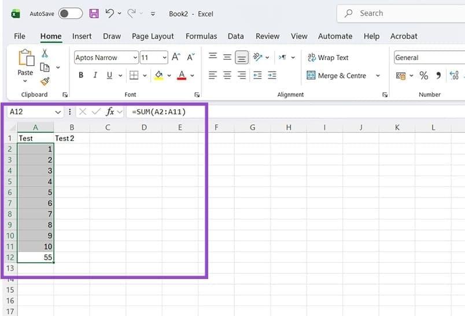
Task: Toggle bold formatting
Action: 81,75
